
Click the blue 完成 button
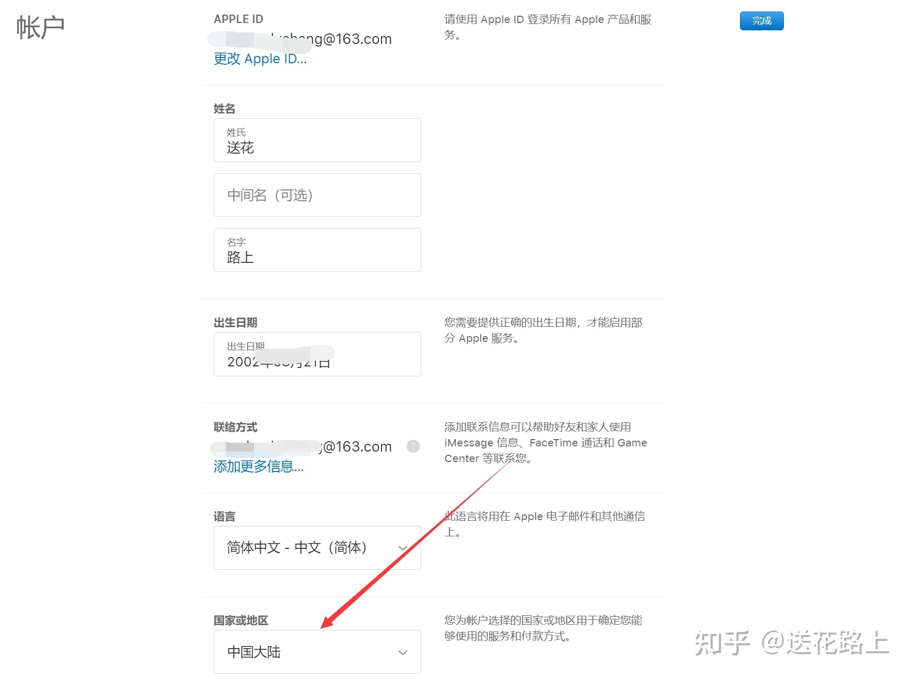pyautogui.click(x=761, y=21)
